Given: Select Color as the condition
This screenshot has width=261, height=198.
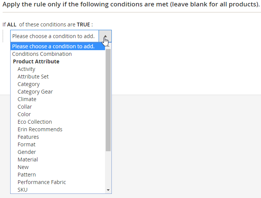Looking at the screenshot, I should pos(24,114).
